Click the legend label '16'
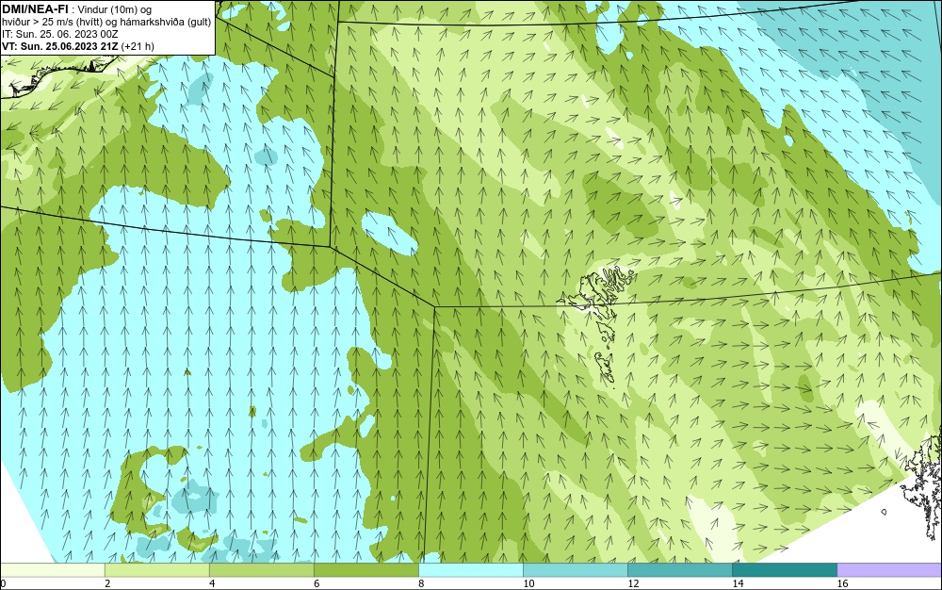Screen dimensions: 942x590 click(x=842, y=583)
